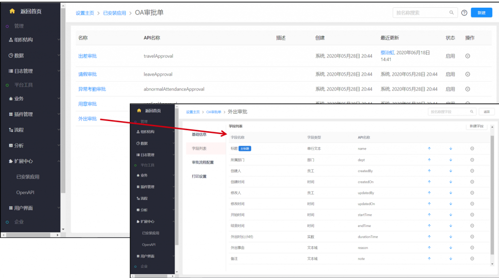Switch to the 审批流程配置 tab
This screenshot has width=499, height=278.
[202, 162]
